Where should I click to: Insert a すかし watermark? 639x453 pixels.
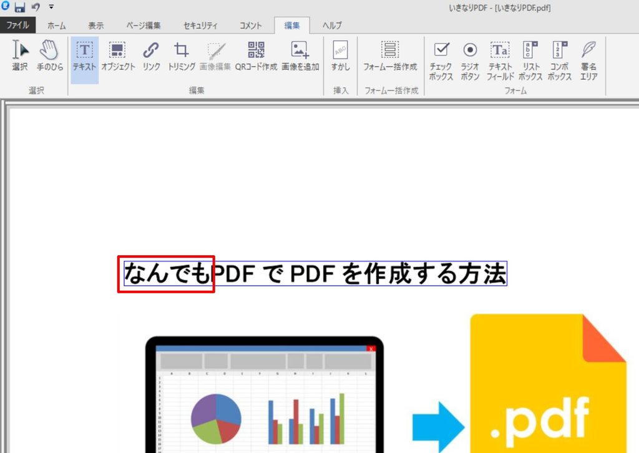pyautogui.click(x=340, y=56)
